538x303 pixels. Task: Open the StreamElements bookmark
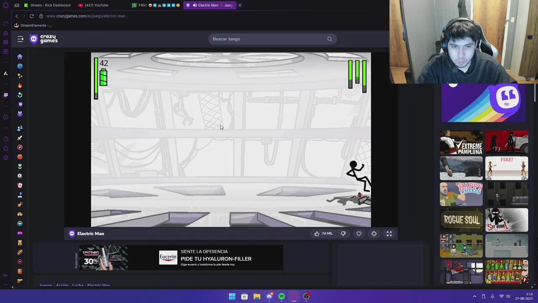[x=33, y=25]
